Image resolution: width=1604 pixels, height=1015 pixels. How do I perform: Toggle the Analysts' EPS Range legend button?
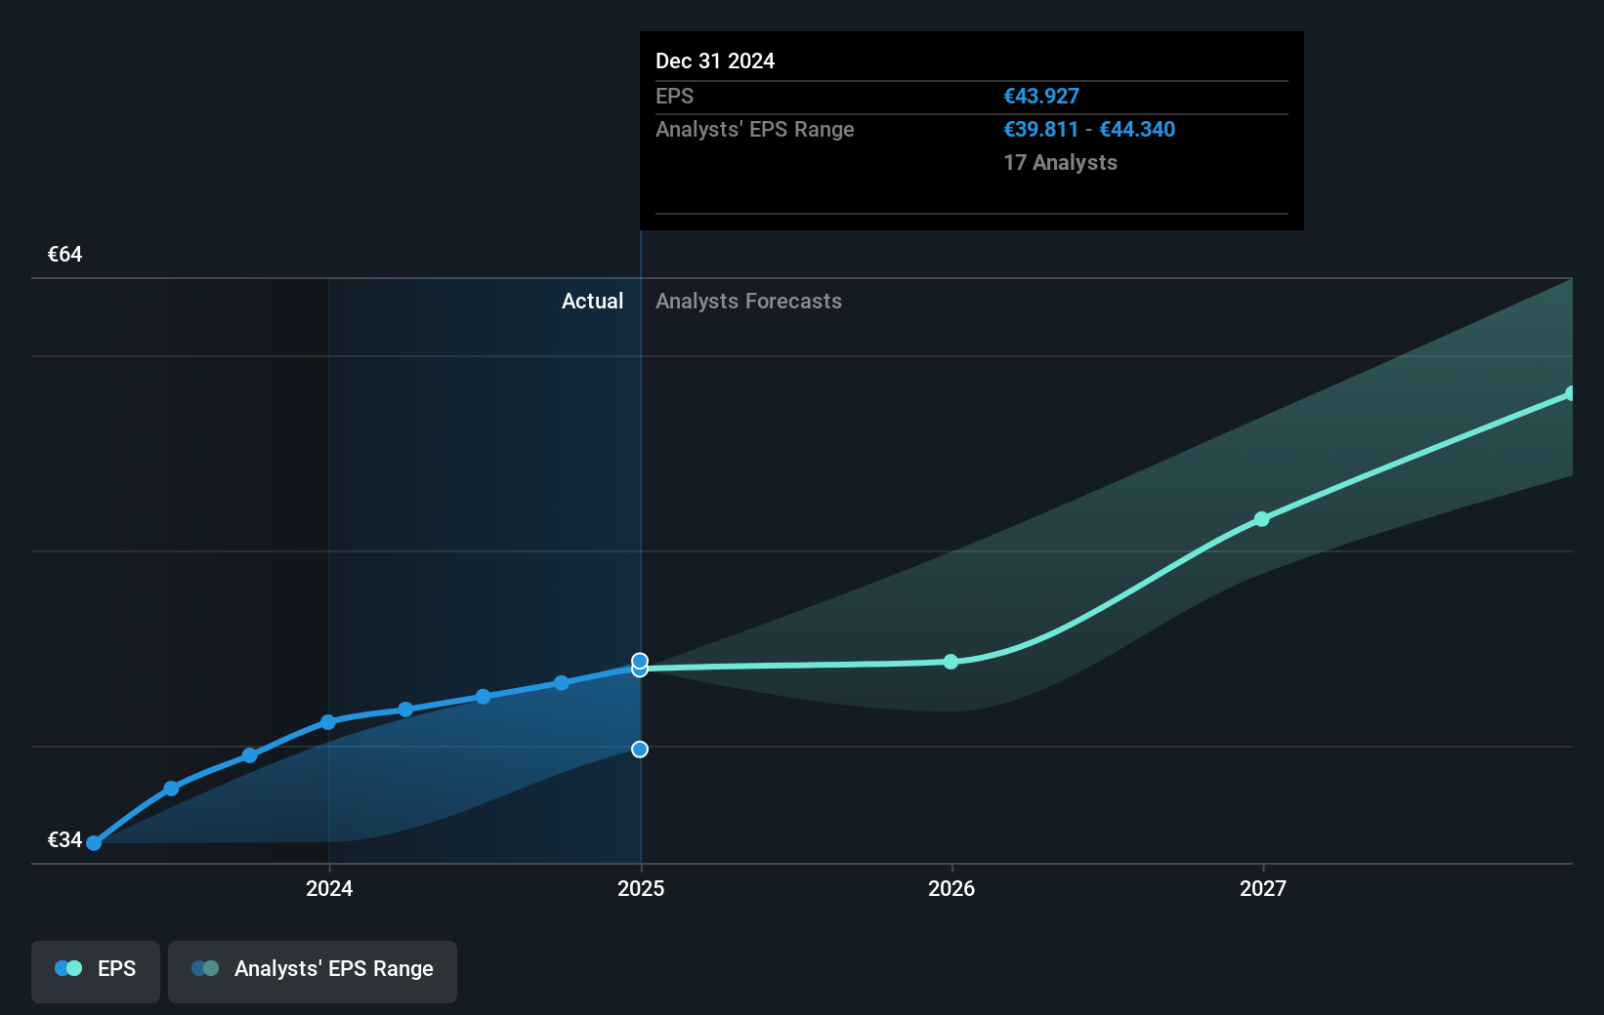[x=313, y=971]
